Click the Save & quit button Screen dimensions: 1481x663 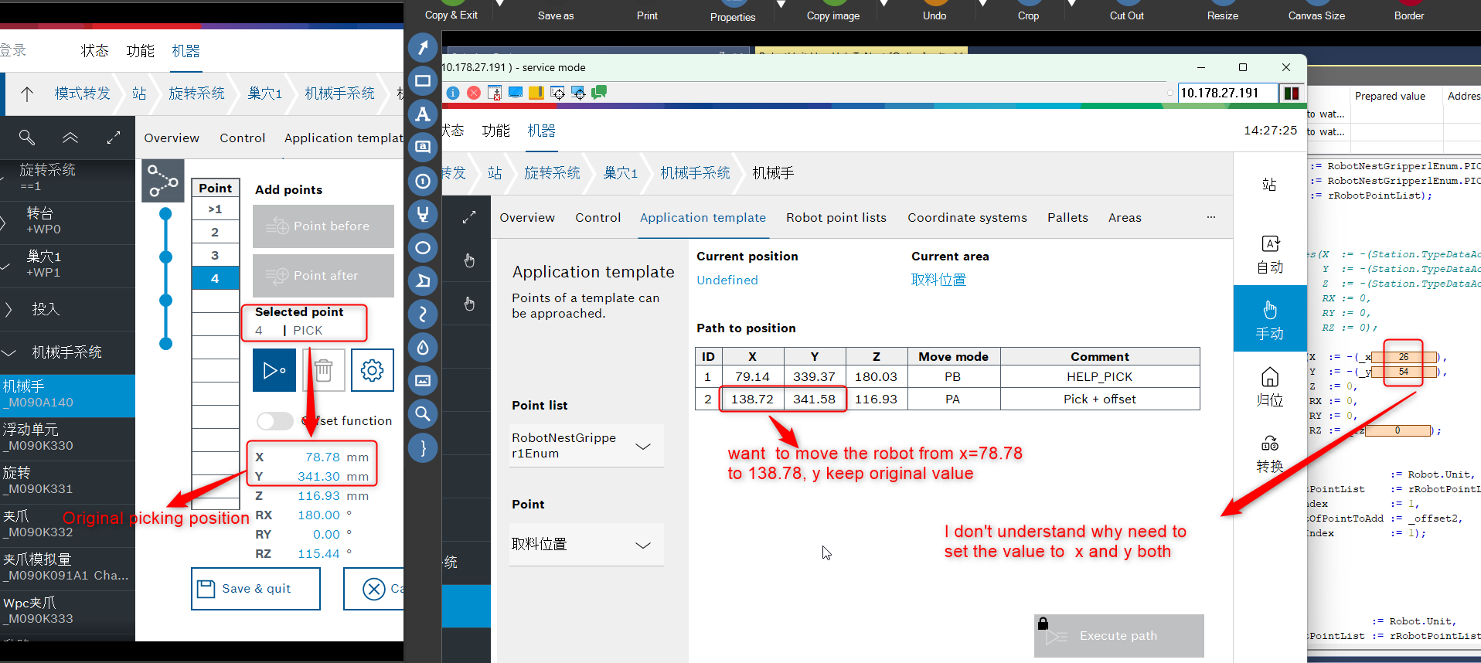pos(255,589)
